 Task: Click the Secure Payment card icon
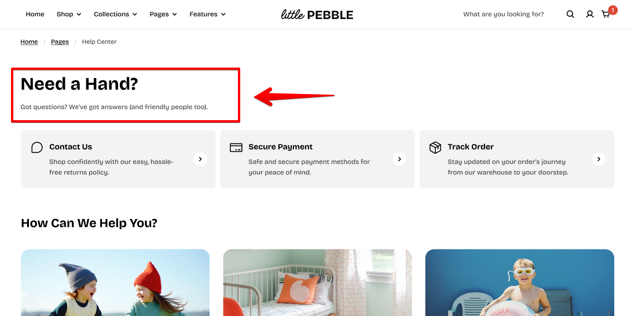(x=236, y=147)
